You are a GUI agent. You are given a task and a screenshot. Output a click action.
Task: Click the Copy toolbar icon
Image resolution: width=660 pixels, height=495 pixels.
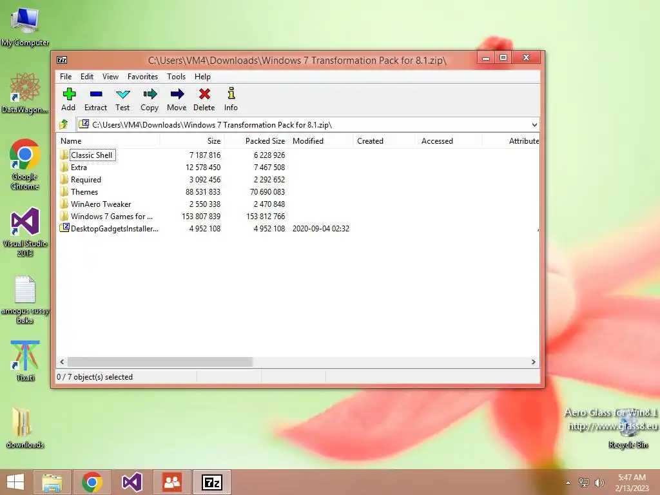click(150, 94)
